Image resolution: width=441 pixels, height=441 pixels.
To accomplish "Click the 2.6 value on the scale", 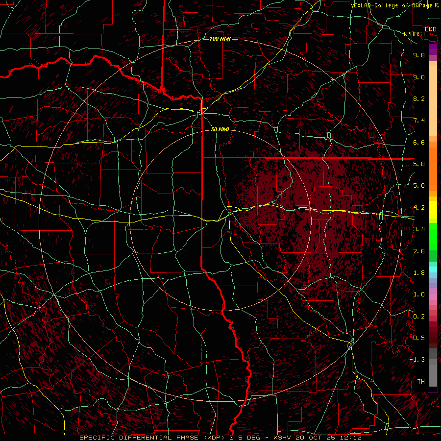I will pos(419,251).
